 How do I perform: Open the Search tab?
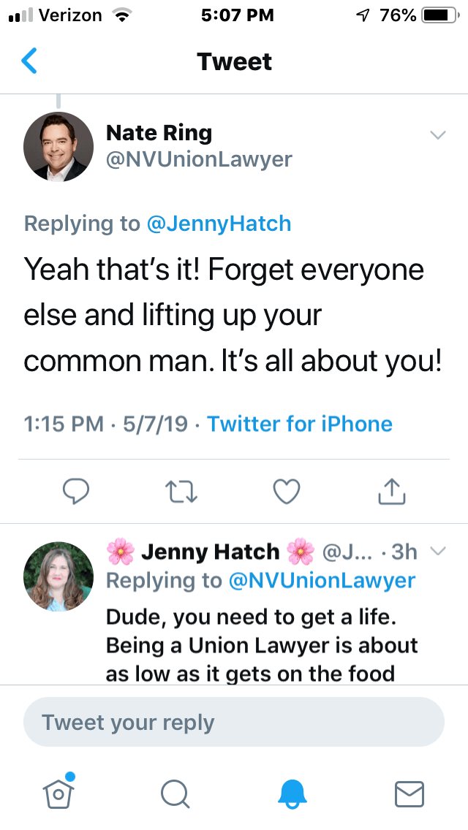coord(175,793)
